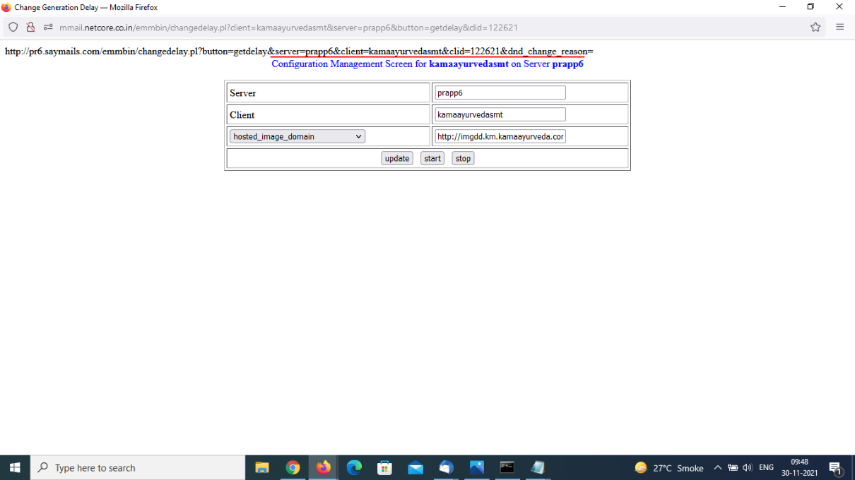Click the stop button
855x480 pixels.
pyautogui.click(x=463, y=158)
